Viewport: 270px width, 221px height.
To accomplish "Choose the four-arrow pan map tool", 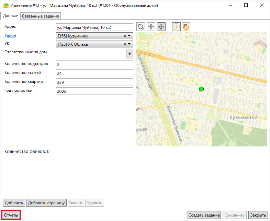I will [161, 27].
